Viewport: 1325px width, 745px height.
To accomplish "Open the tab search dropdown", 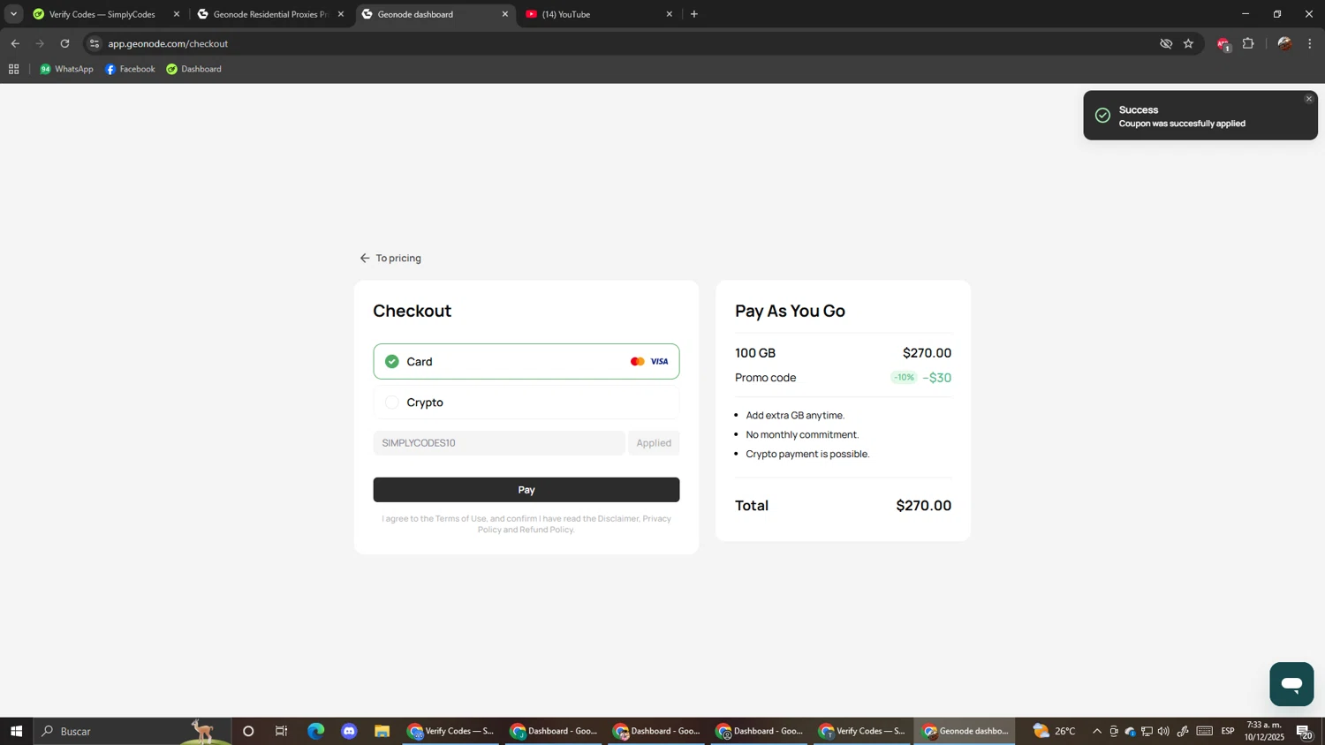I will tap(13, 14).
